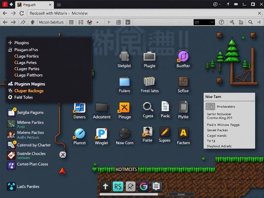The image size is (264, 198).
Task: Launch the purple Boofter icon
Action: click(x=183, y=56)
